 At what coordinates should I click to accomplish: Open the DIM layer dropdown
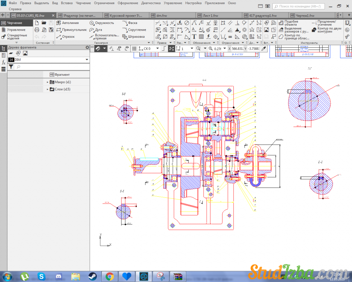87,60
